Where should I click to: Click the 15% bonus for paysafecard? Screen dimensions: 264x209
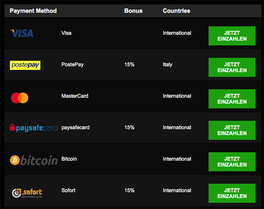pyautogui.click(x=129, y=127)
